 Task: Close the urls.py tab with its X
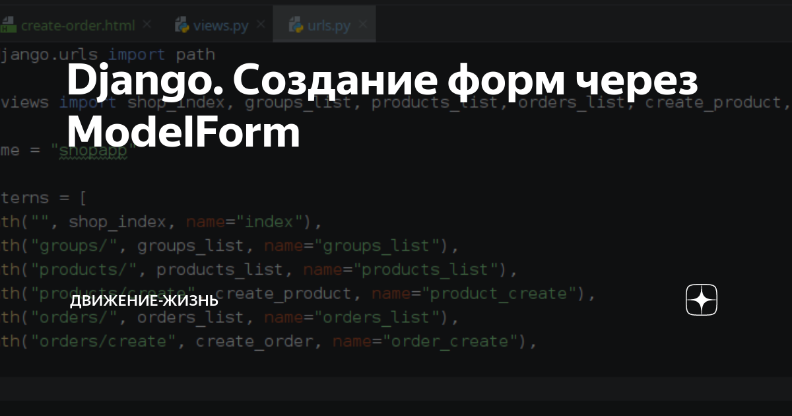click(x=363, y=24)
